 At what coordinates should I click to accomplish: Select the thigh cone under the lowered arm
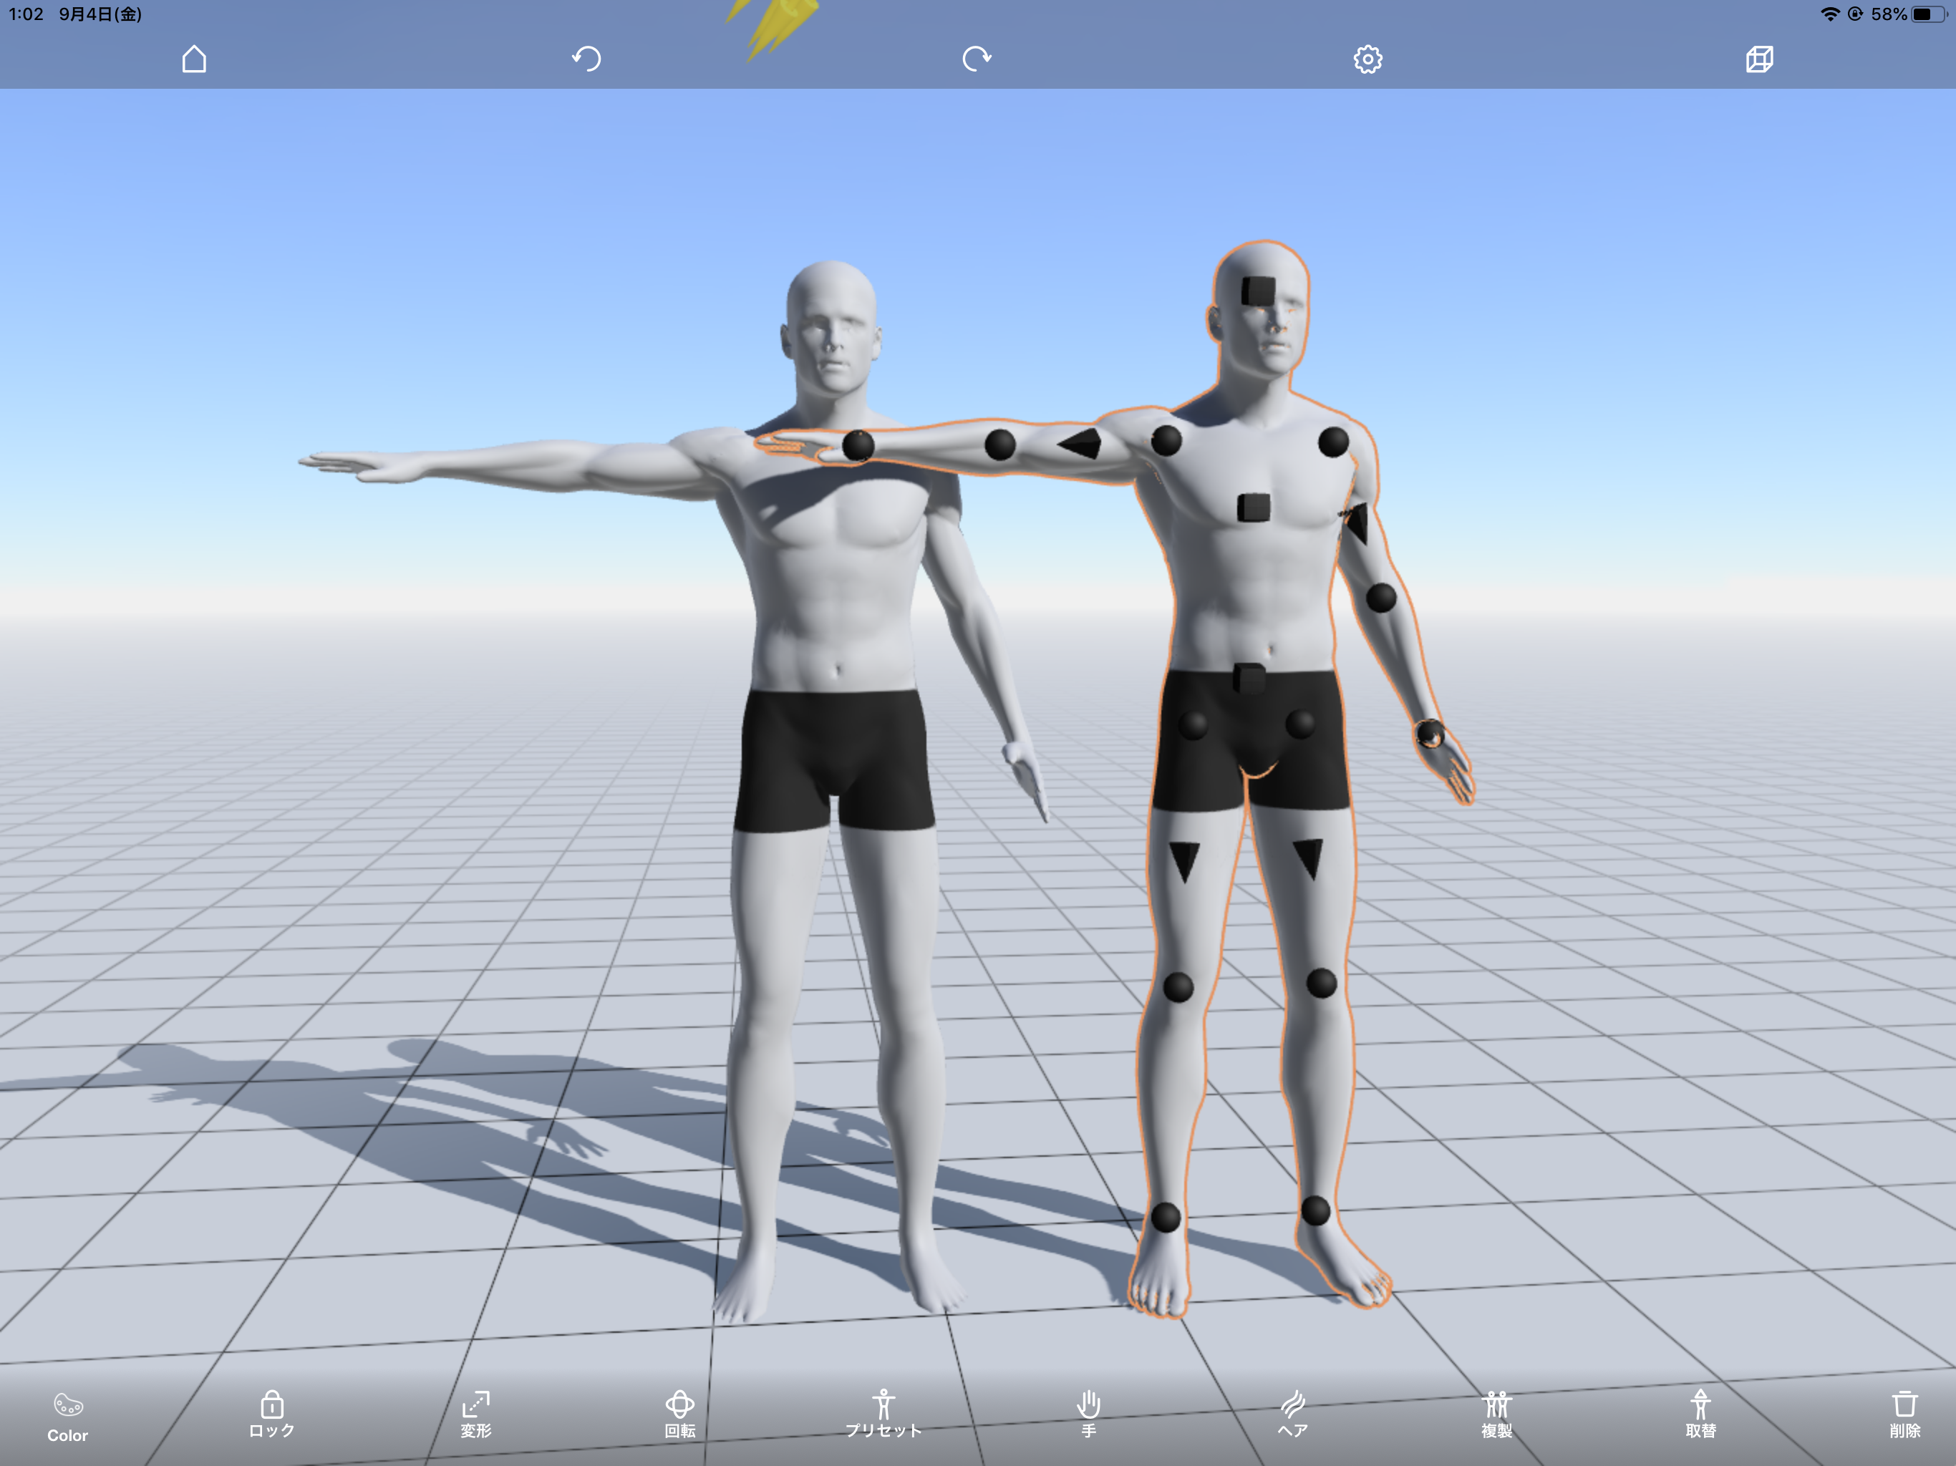click(x=1308, y=860)
